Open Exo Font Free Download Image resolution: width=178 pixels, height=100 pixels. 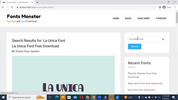coord(142,90)
